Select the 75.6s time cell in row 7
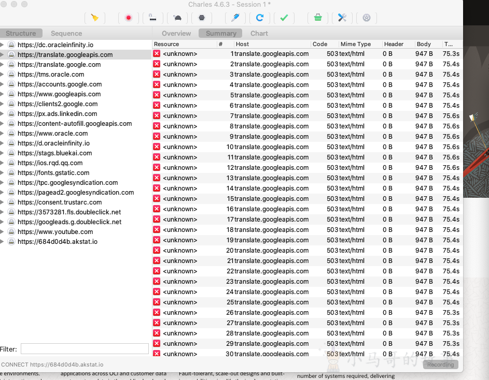 click(451, 116)
